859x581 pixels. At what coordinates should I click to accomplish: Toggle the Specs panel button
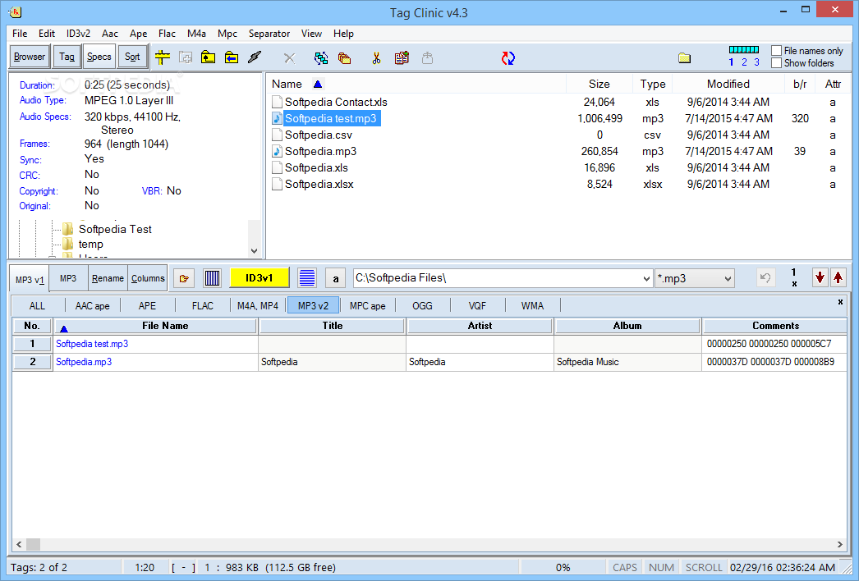click(99, 57)
